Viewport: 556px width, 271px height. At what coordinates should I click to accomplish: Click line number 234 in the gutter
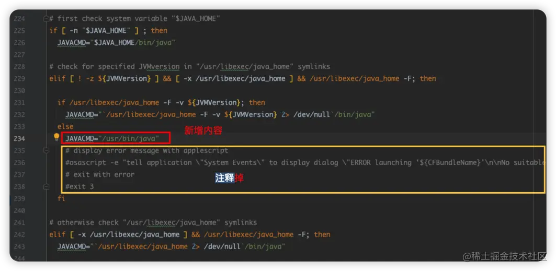[19, 138]
